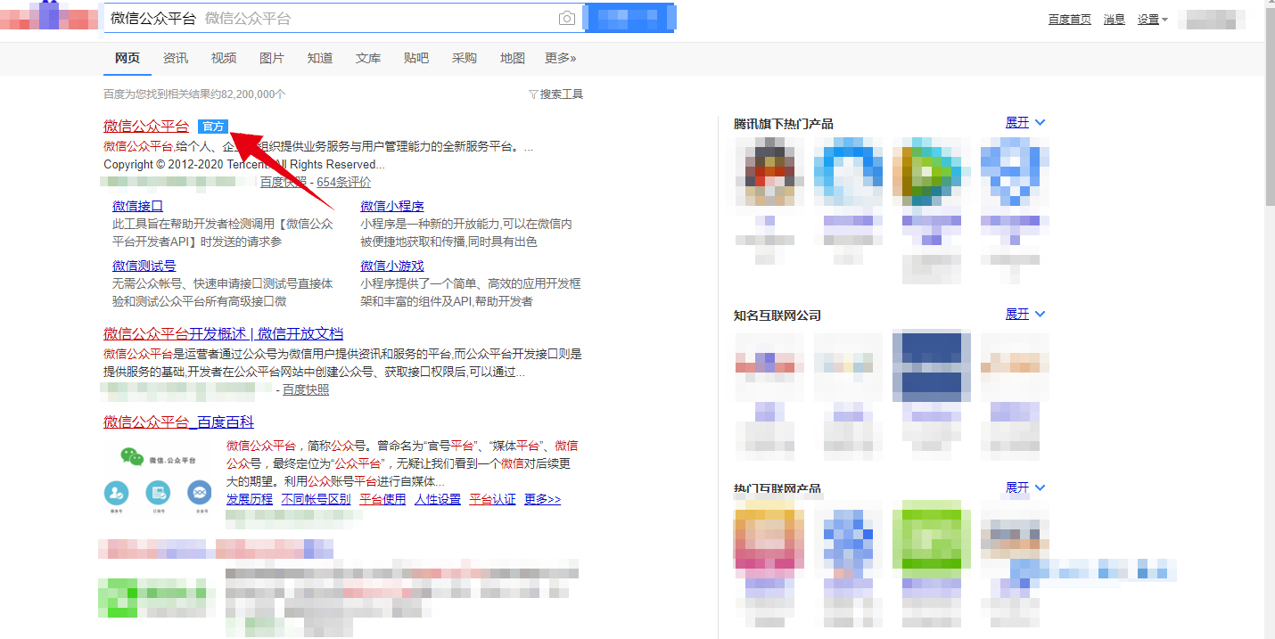This screenshot has height=639, width=1275.
Task: Click the 官方 badge
Action: tap(213, 127)
